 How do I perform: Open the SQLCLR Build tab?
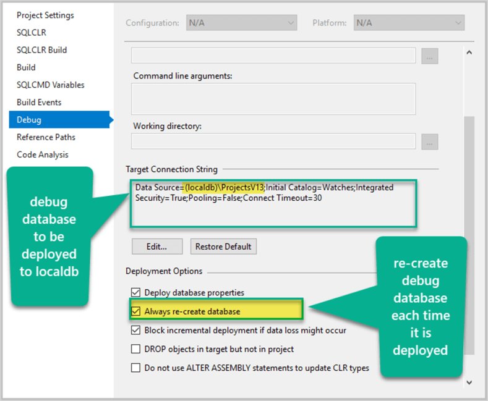41,50
